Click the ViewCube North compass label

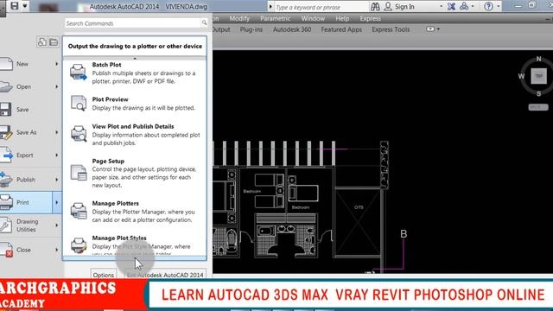tap(538, 59)
